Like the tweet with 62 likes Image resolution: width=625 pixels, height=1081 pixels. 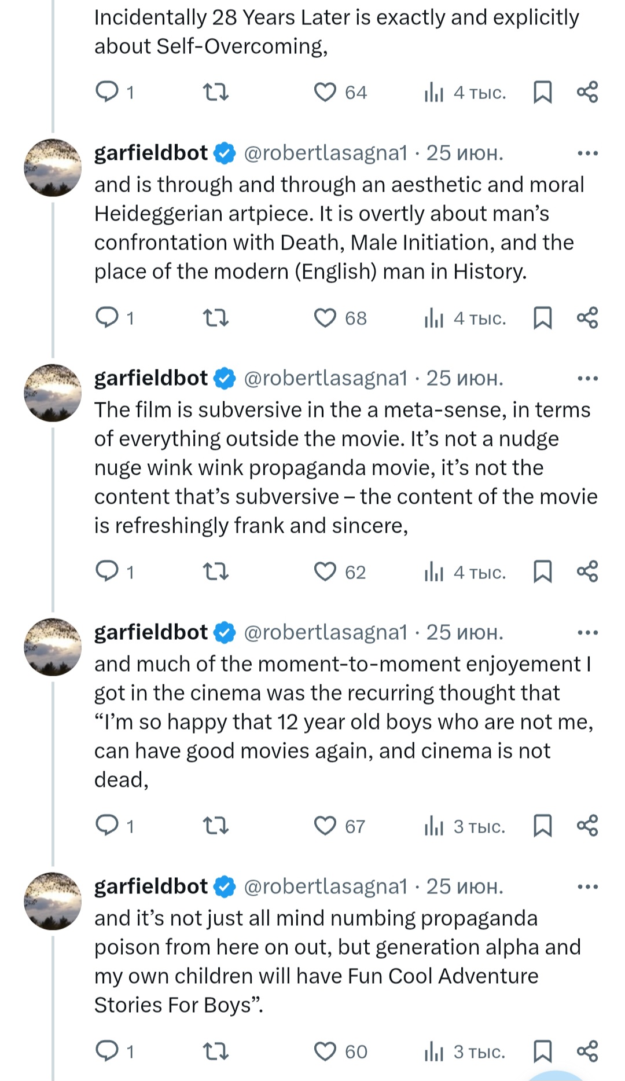coord(325,572)
